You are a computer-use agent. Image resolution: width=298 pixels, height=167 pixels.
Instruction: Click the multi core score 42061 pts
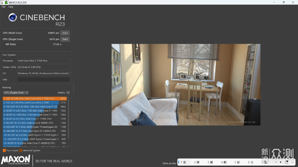point(53,33)
